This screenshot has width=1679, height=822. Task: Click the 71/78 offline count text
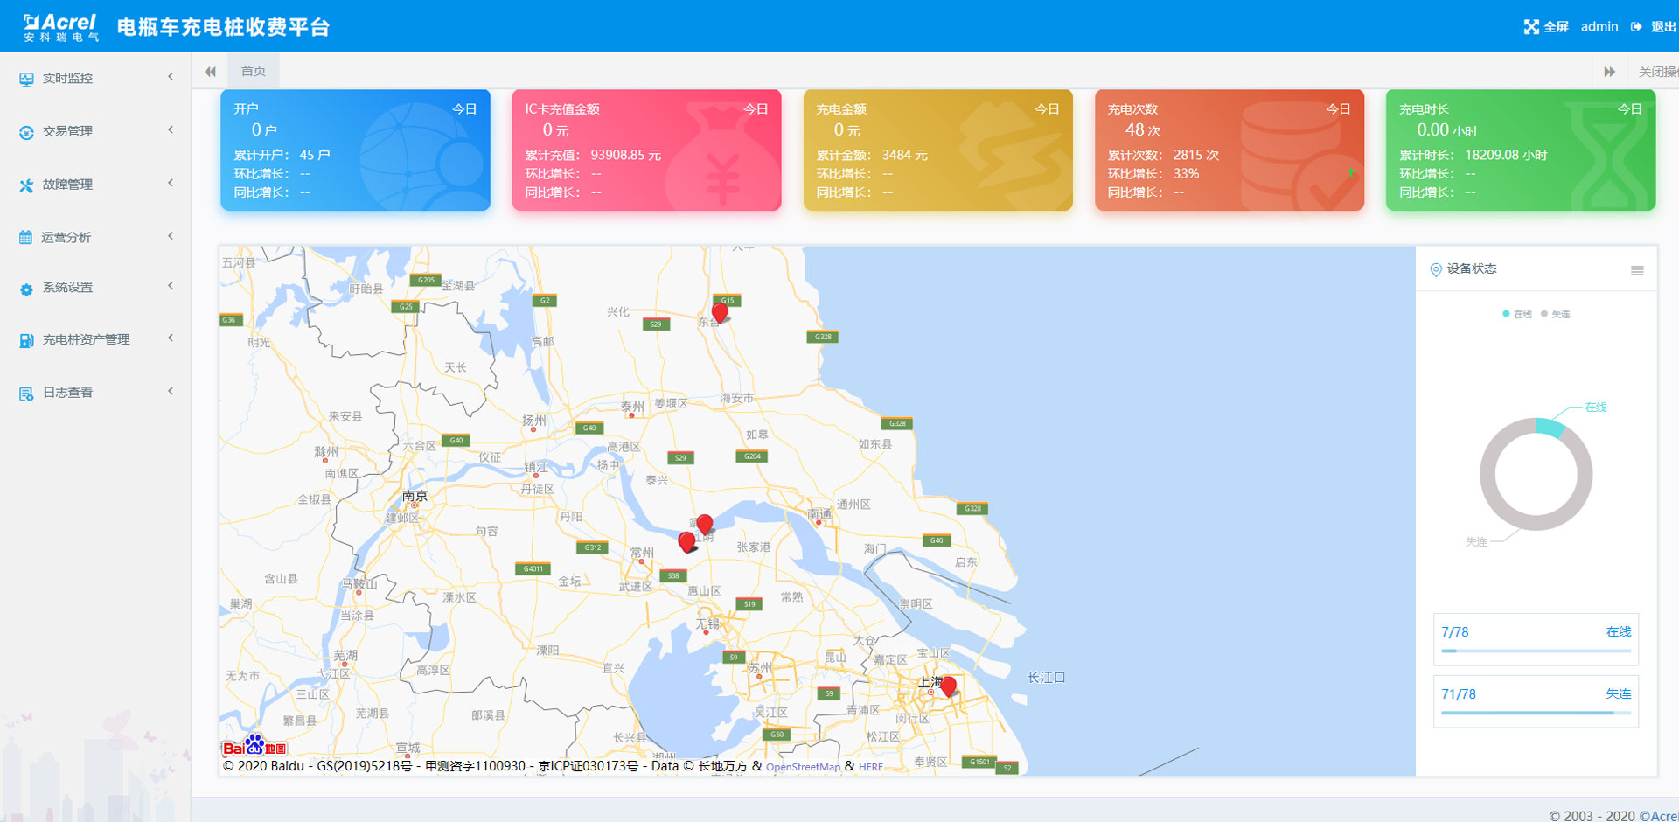1459,694
